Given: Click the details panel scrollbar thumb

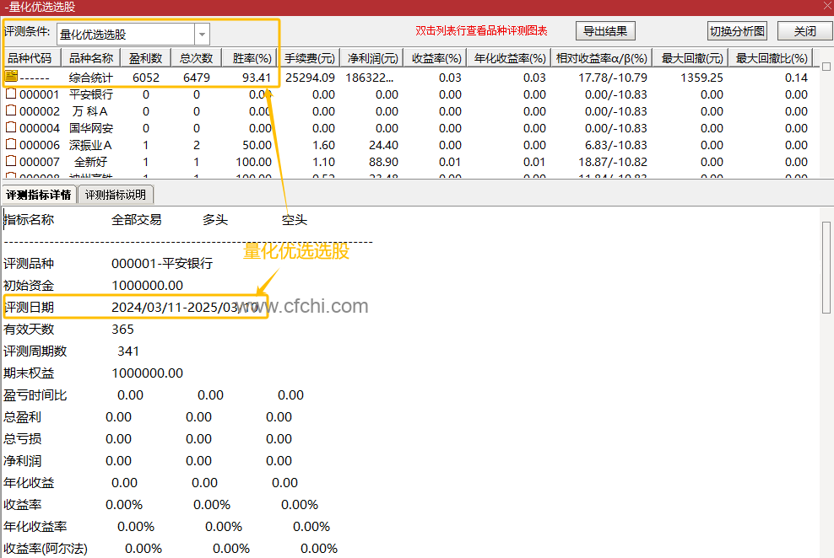Looking at the screenshot, I should [x=826, y=267].
